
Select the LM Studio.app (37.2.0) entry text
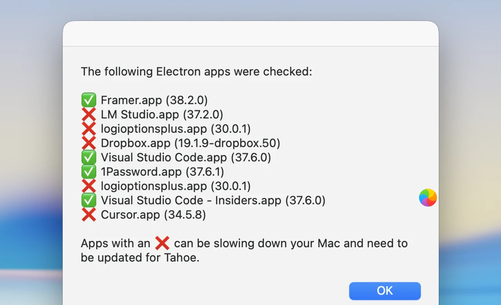click(x=162, y=115)
